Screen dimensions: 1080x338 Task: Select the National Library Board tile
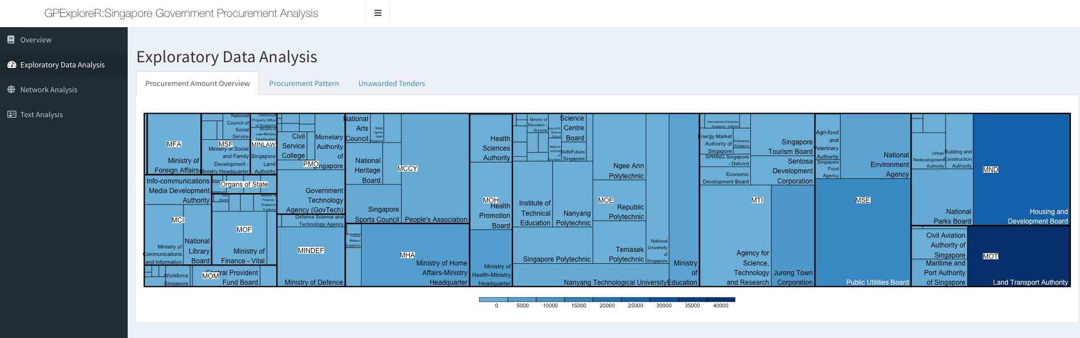coord(197,235)
